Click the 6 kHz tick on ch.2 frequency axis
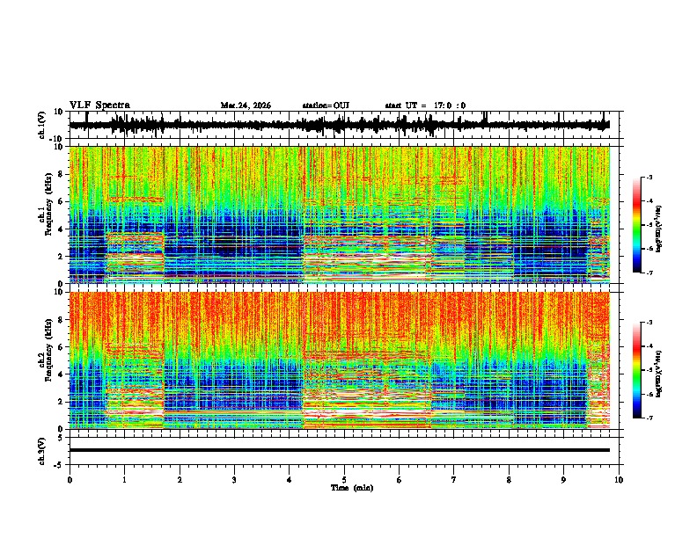The width and height of the screenshot is (697, 538). point(62,346)
